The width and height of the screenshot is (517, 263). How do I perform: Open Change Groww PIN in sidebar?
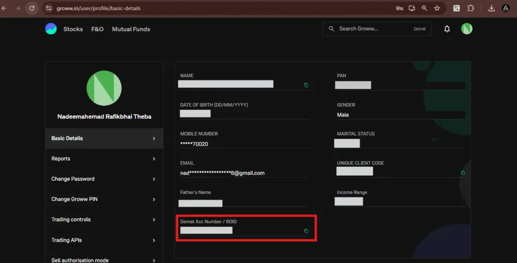tap(104, 199)
